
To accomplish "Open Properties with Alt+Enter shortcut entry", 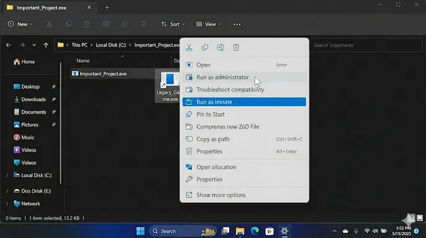I will point(244,151).
